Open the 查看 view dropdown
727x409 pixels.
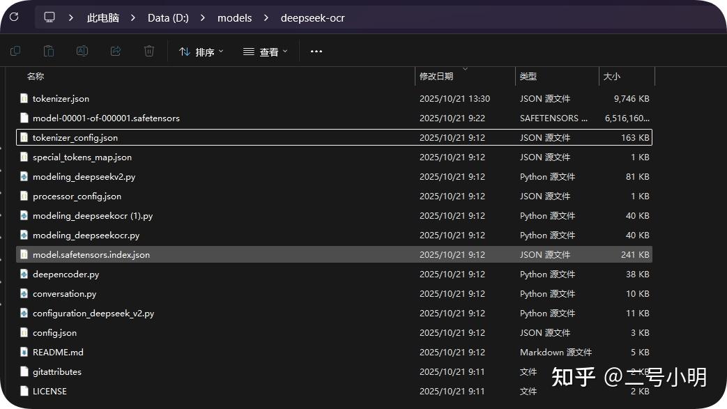point(264,51)
